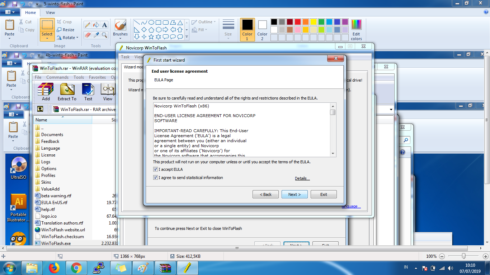Viewport: 490px width, 275px height.
Task: Click Cut in the main Paint Clipboard group
Action: 25,22
